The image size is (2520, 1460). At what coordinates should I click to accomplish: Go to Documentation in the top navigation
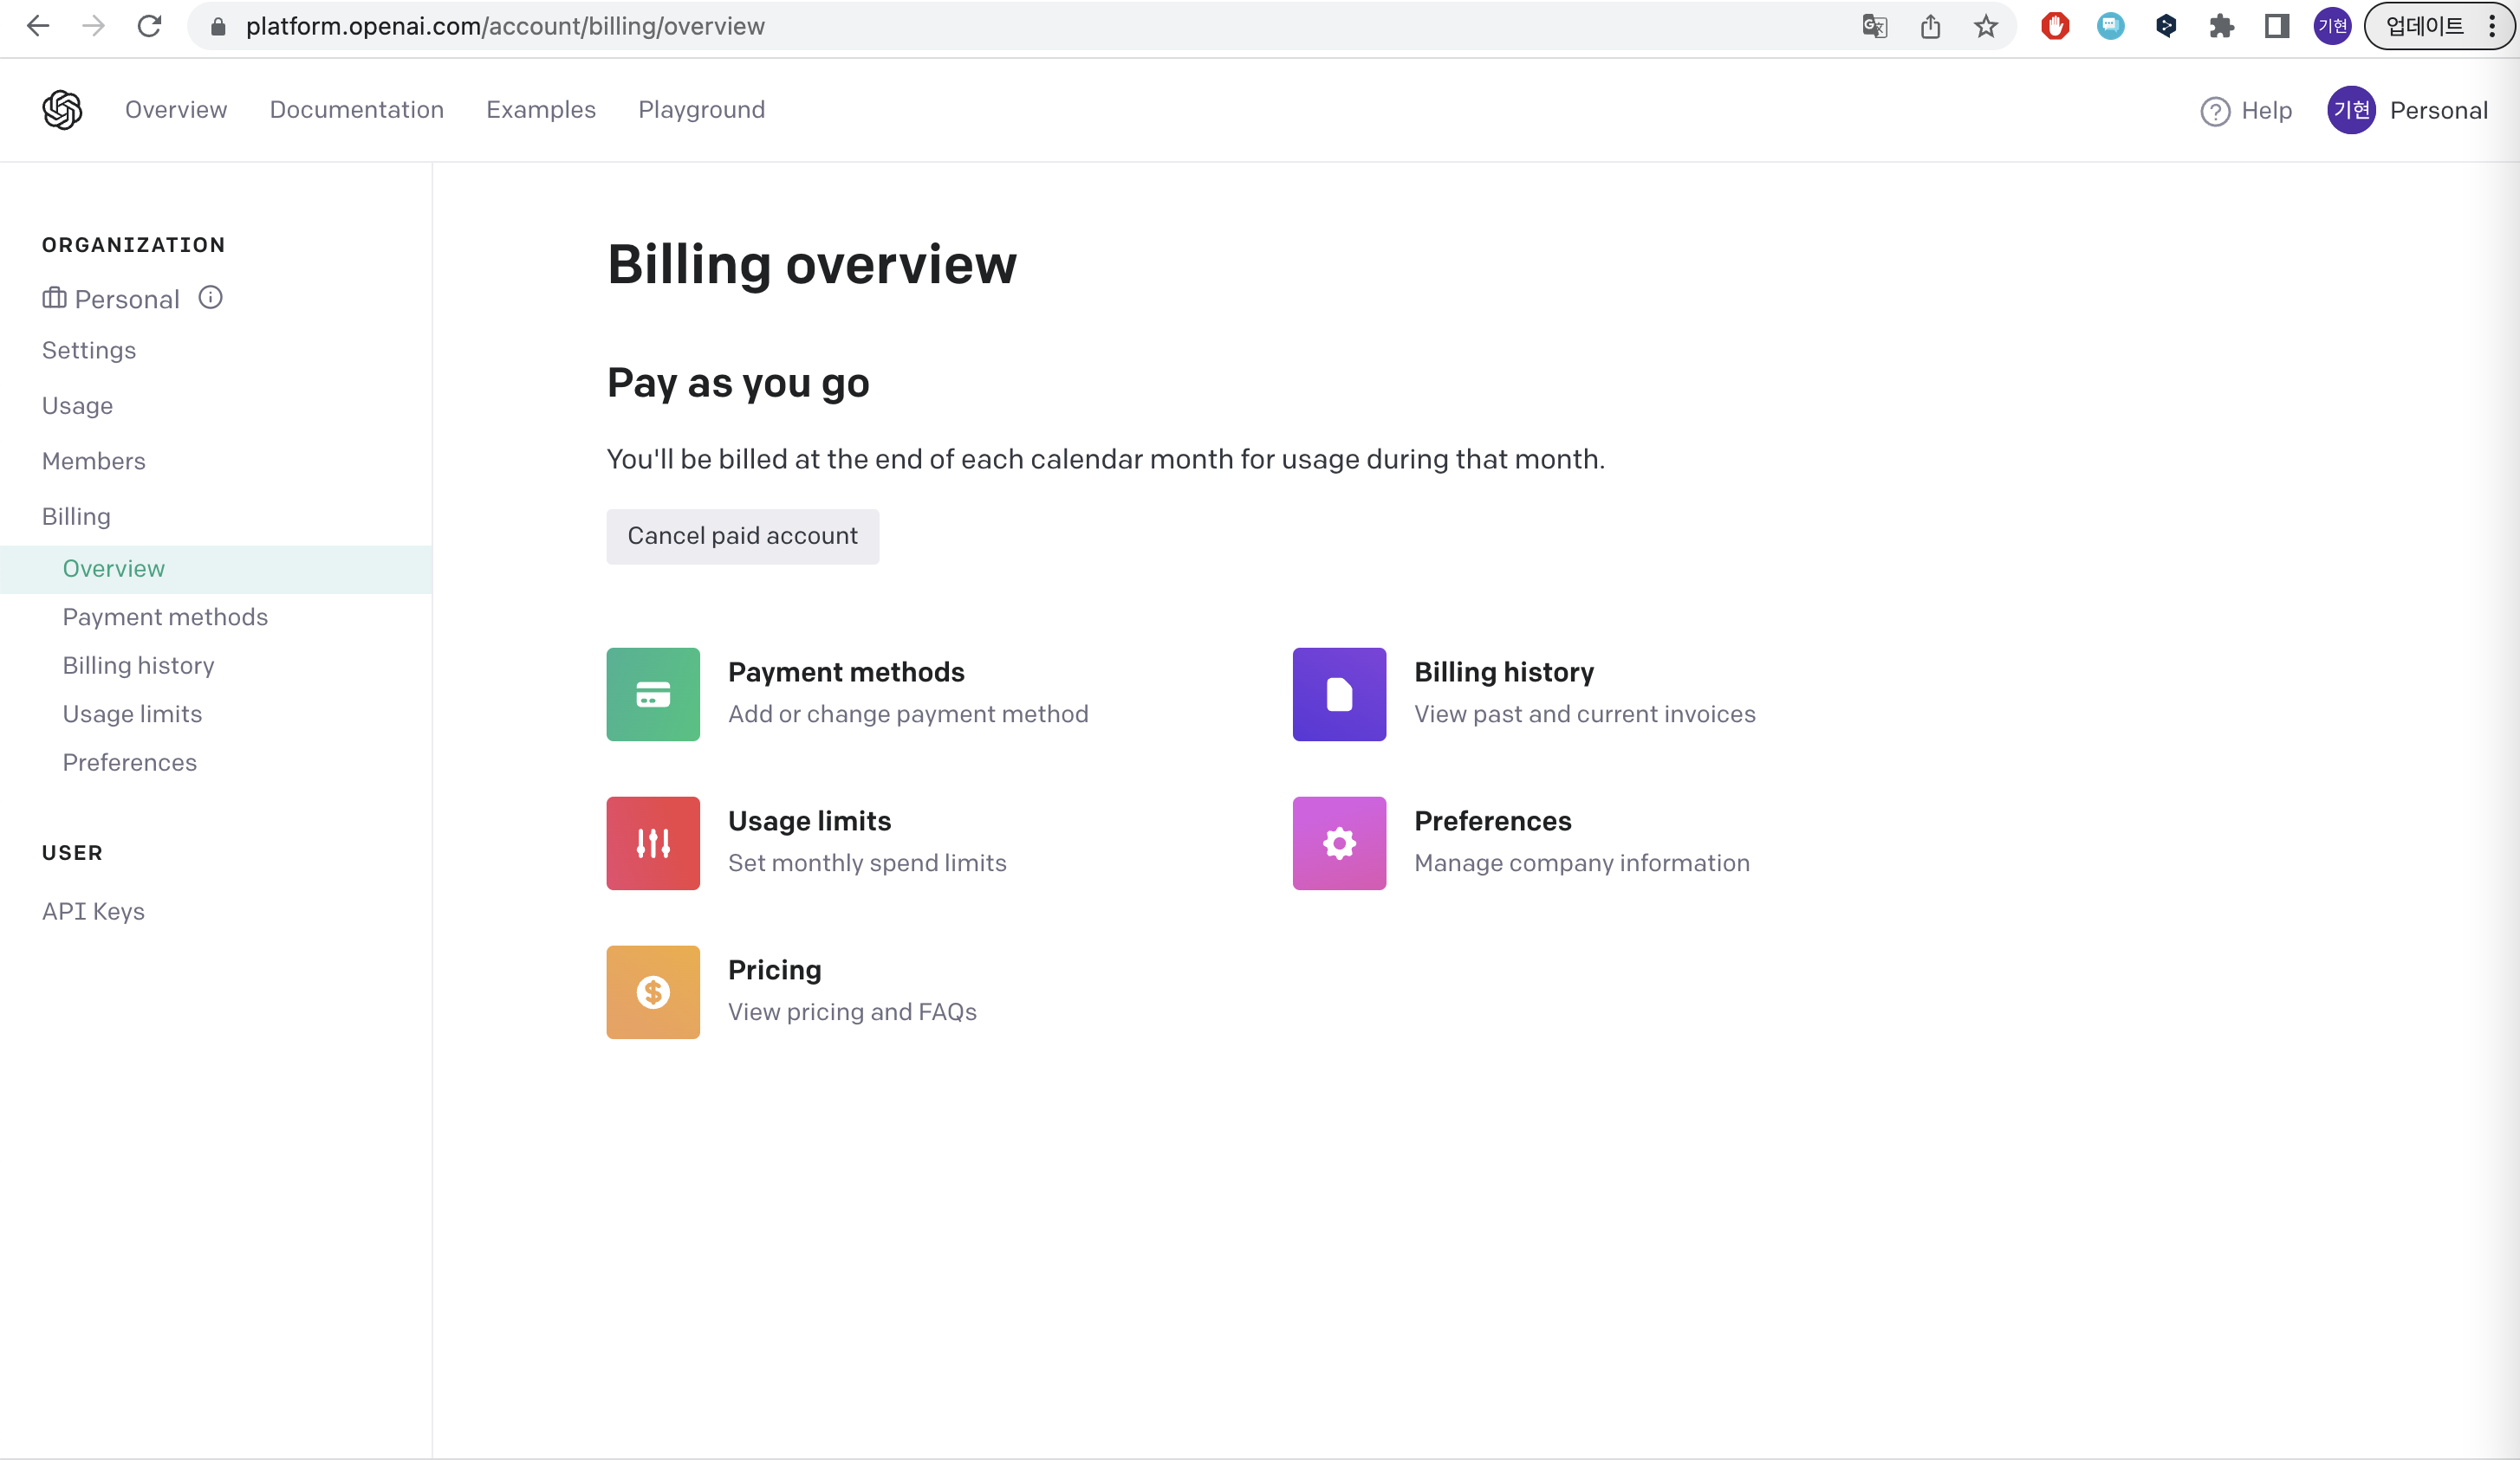[356, 110]
